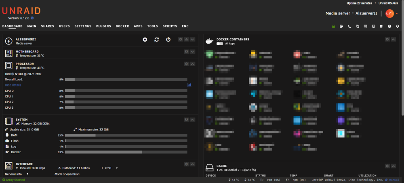The width and height of the screenshot is (404, 183).
Task: Open the General info dropdown
Action: 17,174
